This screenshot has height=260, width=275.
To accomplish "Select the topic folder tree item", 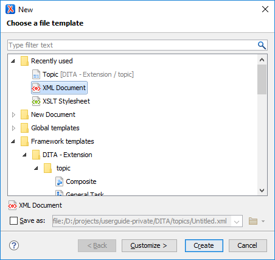I will (63, 168).
